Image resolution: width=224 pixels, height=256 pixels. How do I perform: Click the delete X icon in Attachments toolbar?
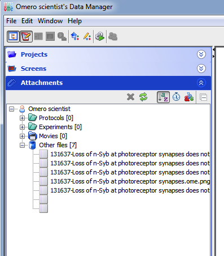click(x=130, y=97)
